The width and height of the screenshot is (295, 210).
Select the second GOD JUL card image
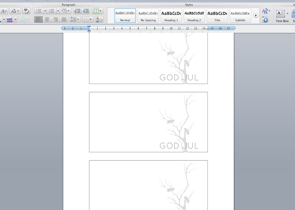[148, 122]
